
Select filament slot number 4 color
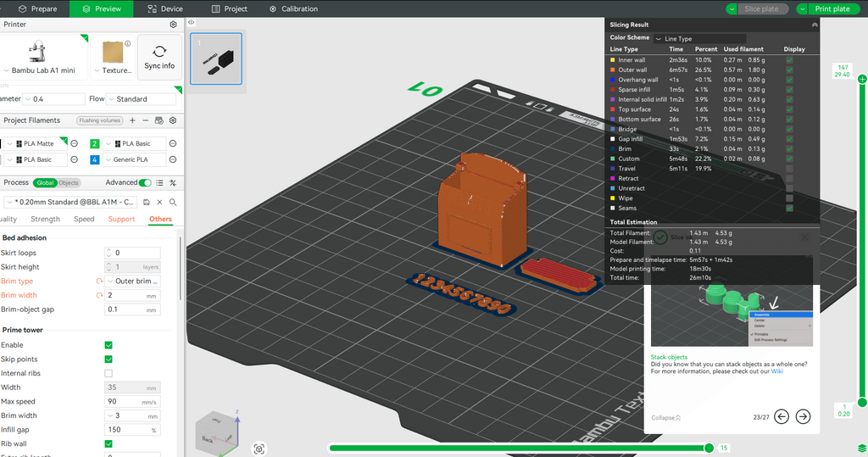click(x=95, y=159)
